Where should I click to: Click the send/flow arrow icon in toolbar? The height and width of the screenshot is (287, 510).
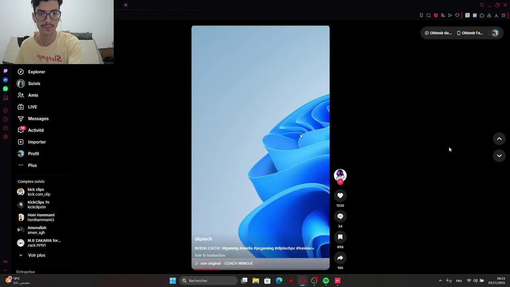450,16
